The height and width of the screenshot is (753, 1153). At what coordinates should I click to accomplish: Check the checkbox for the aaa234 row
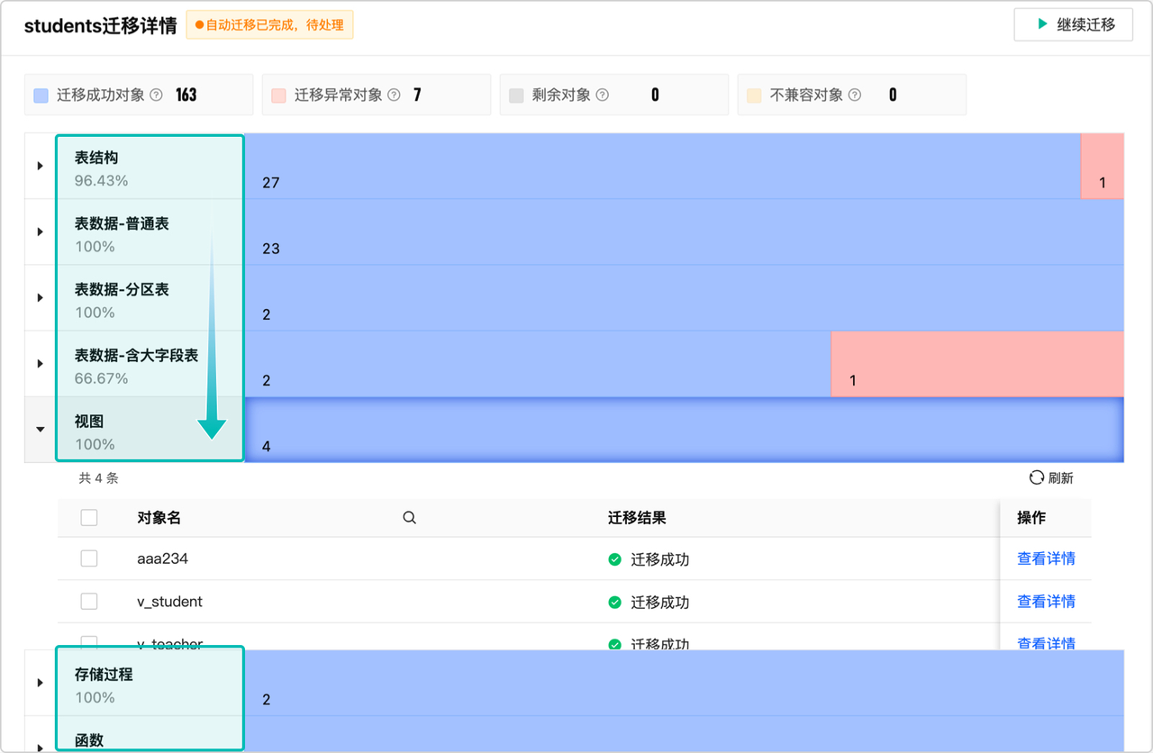pyautogui.click(x=88, y=558)
